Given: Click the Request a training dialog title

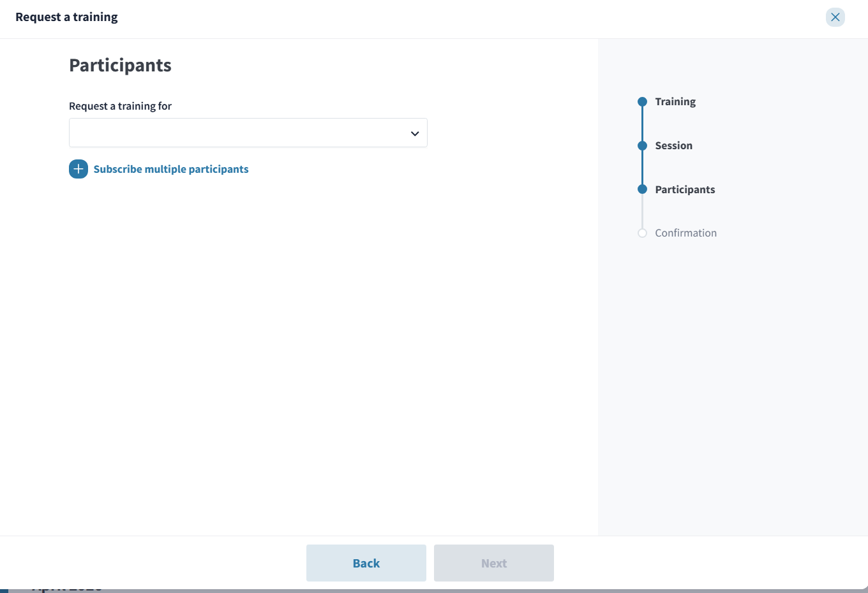Looking at the screenshot, I should click(x=66, y=17).
